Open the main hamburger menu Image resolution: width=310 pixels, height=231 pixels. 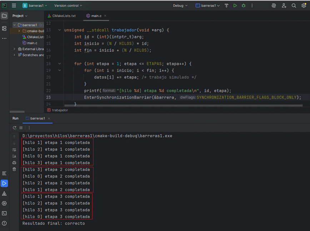point(14,5)
